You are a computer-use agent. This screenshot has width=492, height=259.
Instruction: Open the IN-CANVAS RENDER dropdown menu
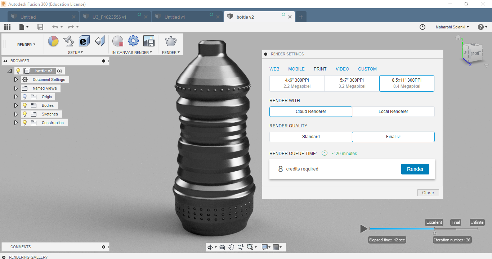[132, 53]
